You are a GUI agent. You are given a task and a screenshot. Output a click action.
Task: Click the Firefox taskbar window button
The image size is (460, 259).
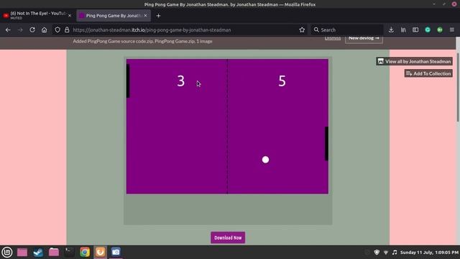[101, 252]
